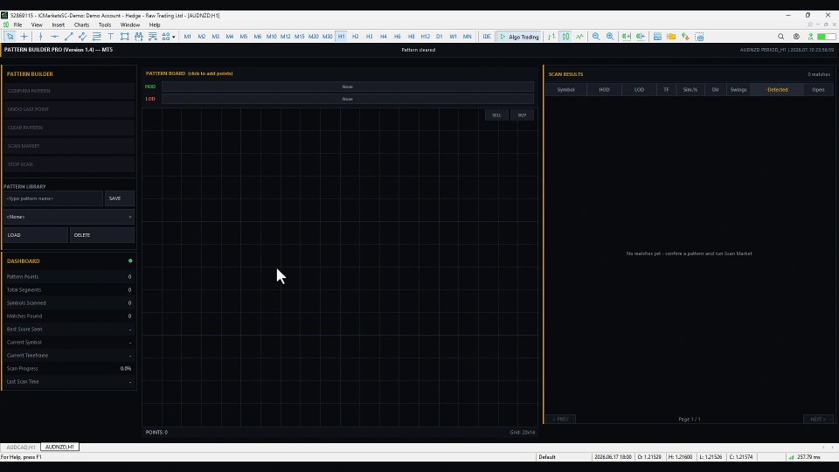Set timeframe to W1
Image resolution: width=839 pixels, height=472 pixels.
coord(454,37)
